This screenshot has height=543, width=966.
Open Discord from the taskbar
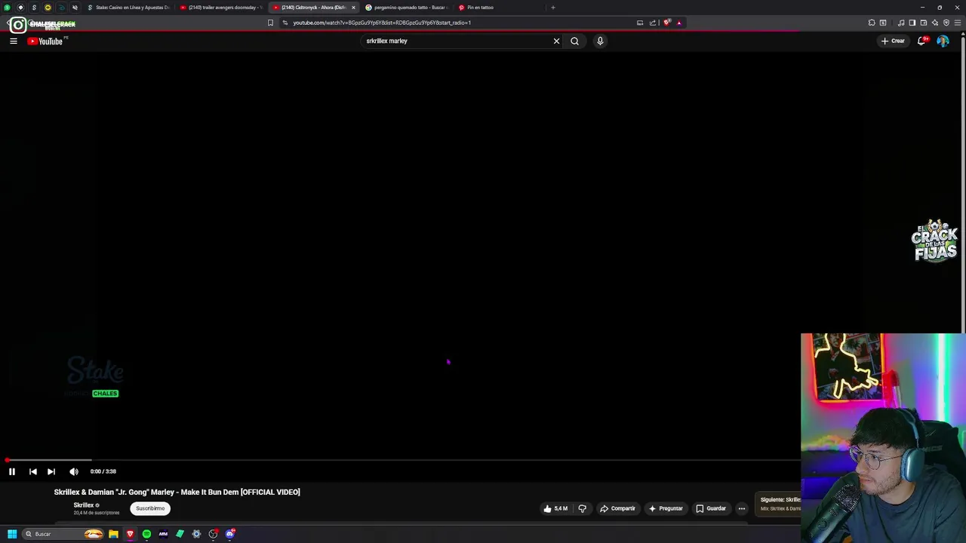point(230,534)
